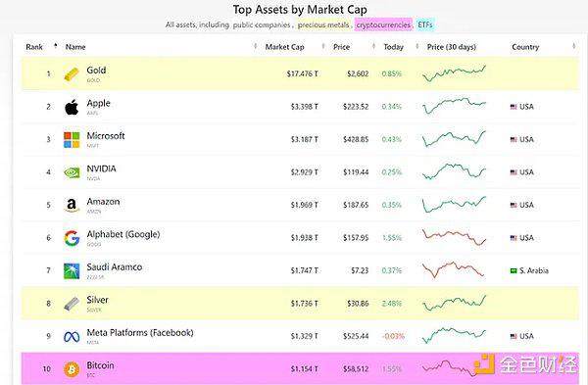Toggle the precious metals category filter
This screenshot has height=385, width=588.
323,24
